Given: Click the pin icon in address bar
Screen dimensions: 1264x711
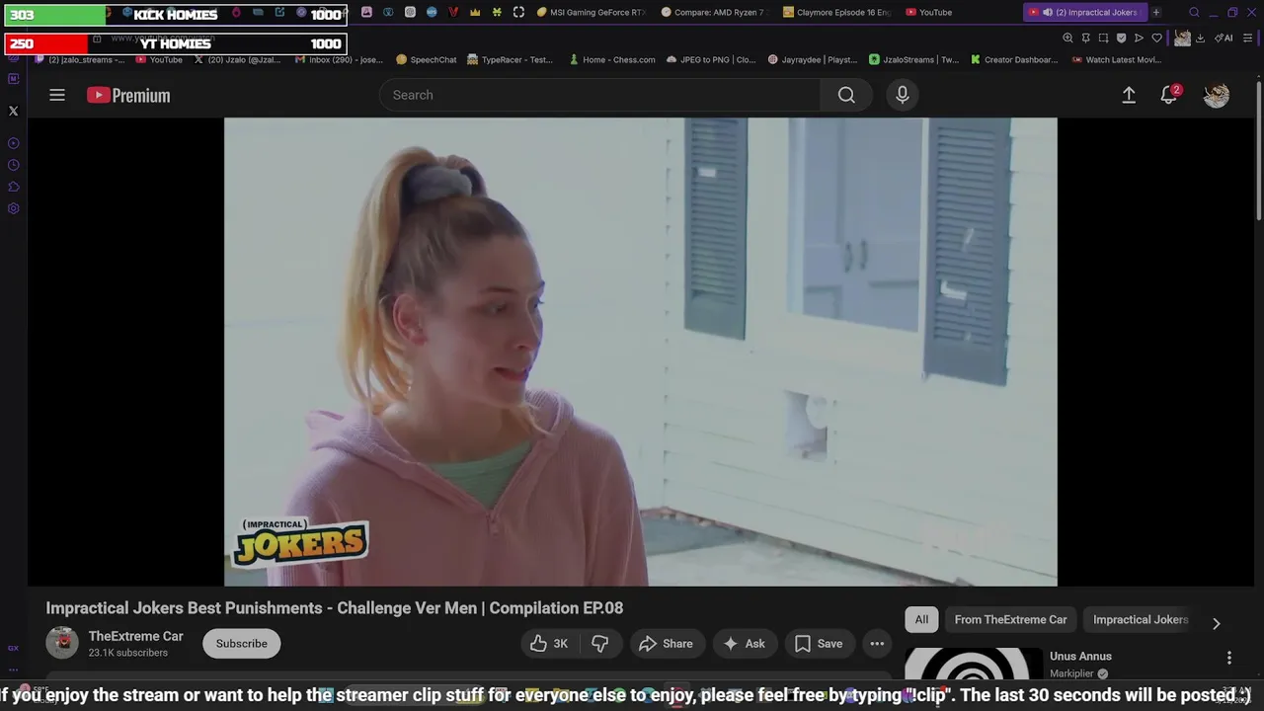Looking at the screenshot, I should click(1085, 38).
